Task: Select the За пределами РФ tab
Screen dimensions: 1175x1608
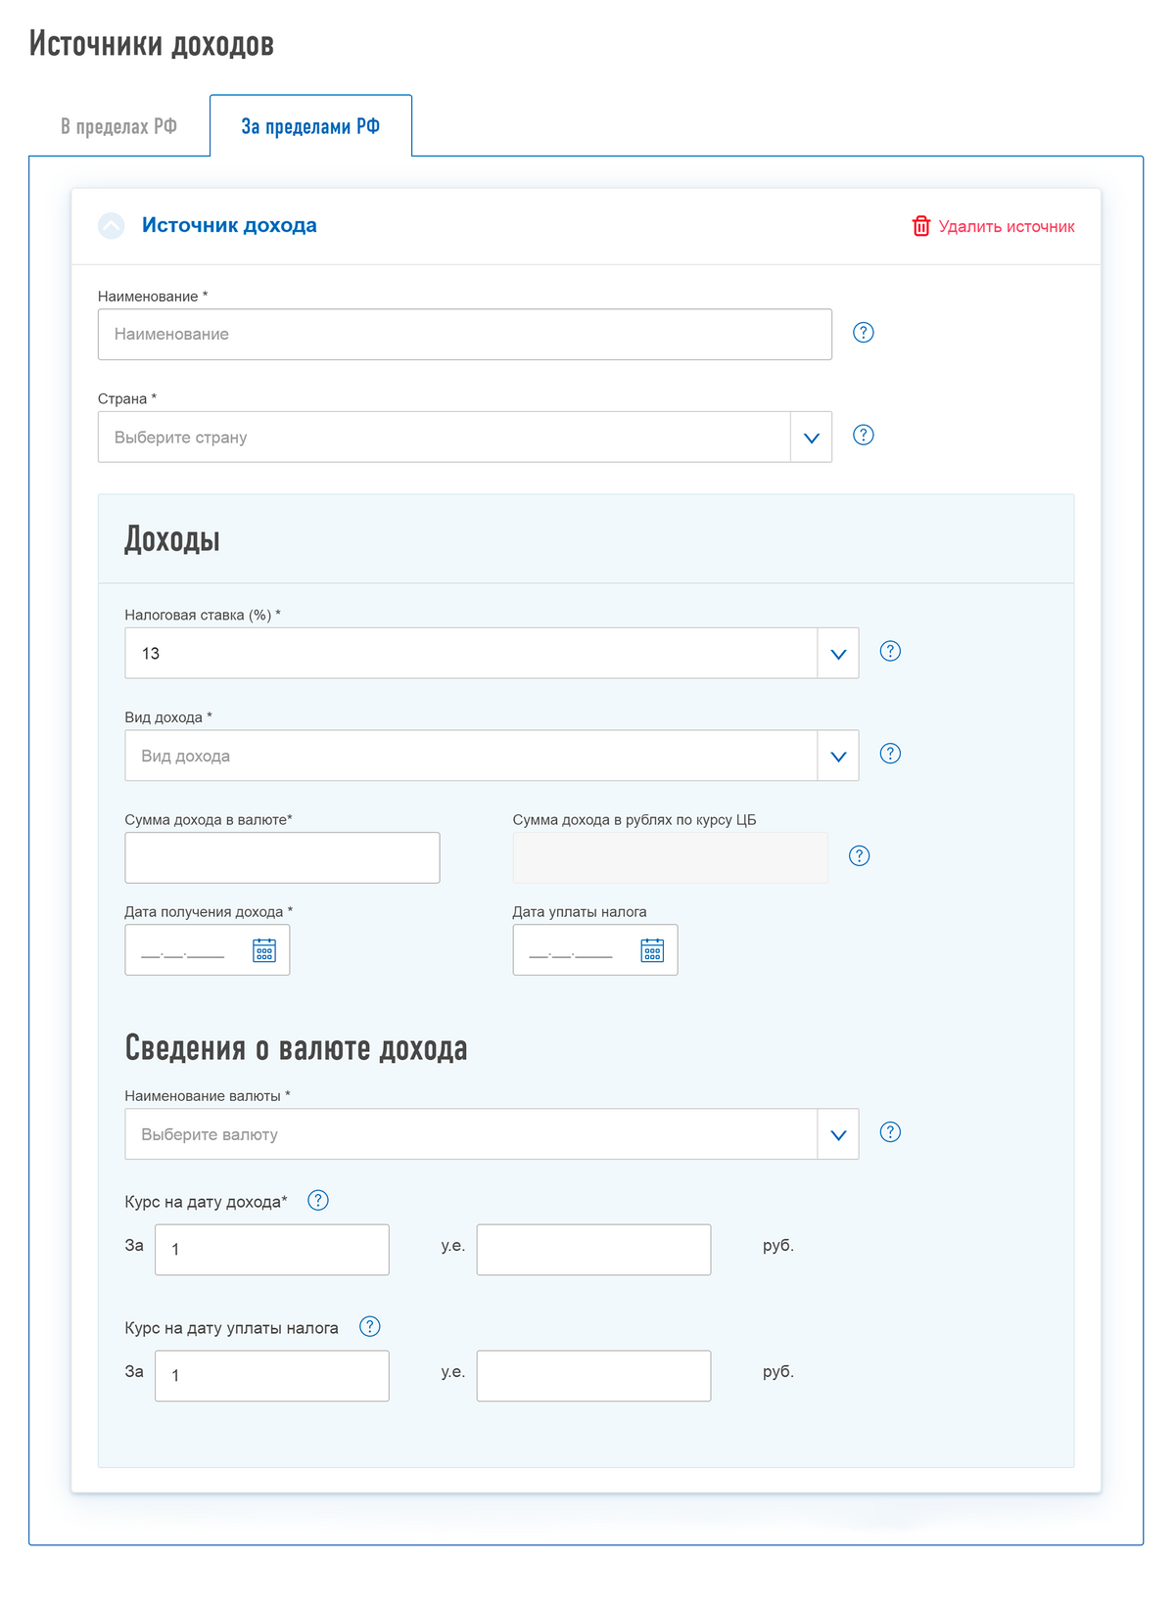Action: 310,126
